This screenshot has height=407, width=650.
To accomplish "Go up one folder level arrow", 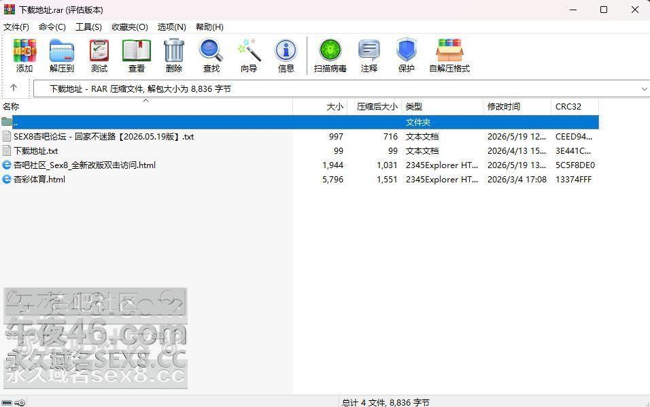I will point(14,88).
